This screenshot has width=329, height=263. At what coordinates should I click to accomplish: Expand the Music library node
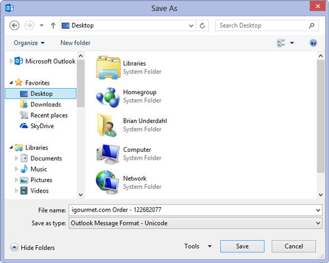[x=16, y=169]
